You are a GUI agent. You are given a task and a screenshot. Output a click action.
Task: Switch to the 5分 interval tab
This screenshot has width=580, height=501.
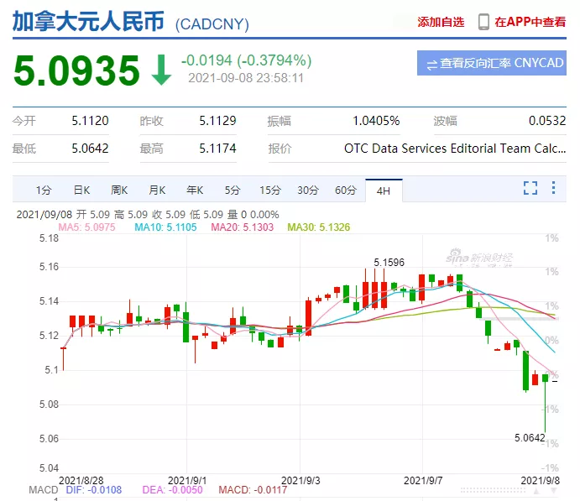pyautogui.click(x=233, y=190)
